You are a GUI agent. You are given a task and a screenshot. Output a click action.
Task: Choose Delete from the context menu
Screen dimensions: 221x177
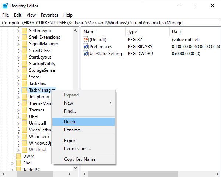click(x=84, y=122)
